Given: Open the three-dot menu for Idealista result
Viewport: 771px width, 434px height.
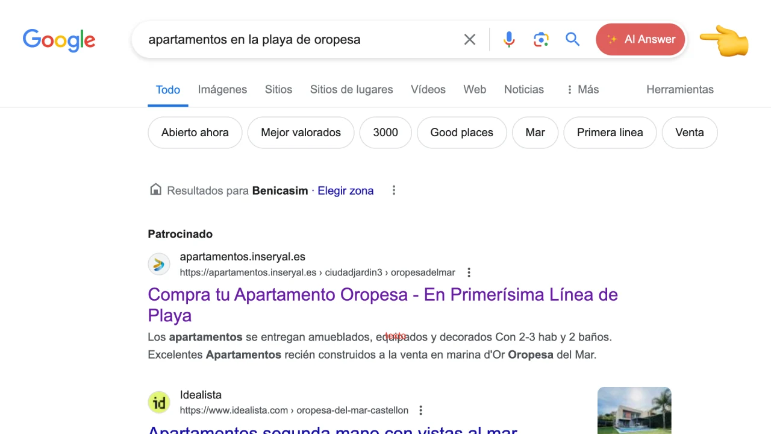Looking at the screenshot, I should 420,410.
